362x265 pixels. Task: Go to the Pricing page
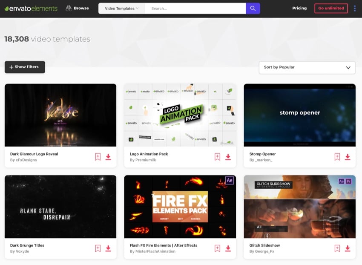point(299,9)
